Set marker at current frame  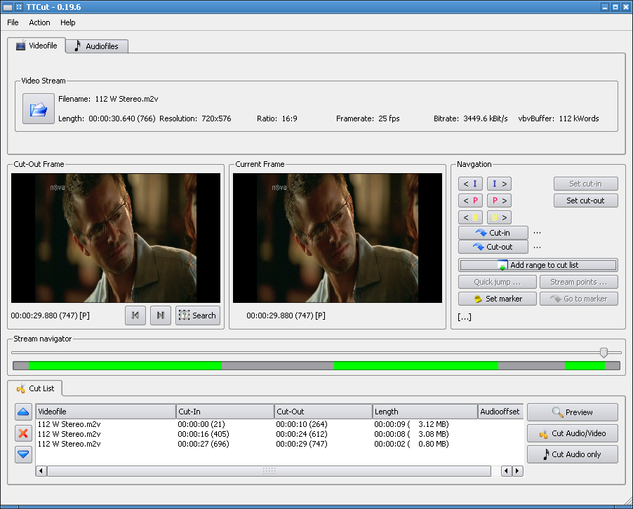(498, 299)
